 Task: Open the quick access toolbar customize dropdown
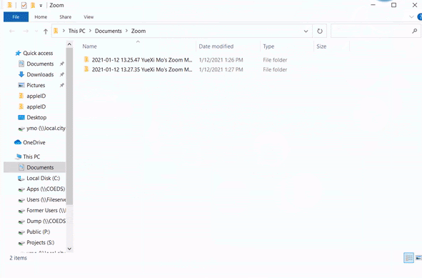click(41, 6)
